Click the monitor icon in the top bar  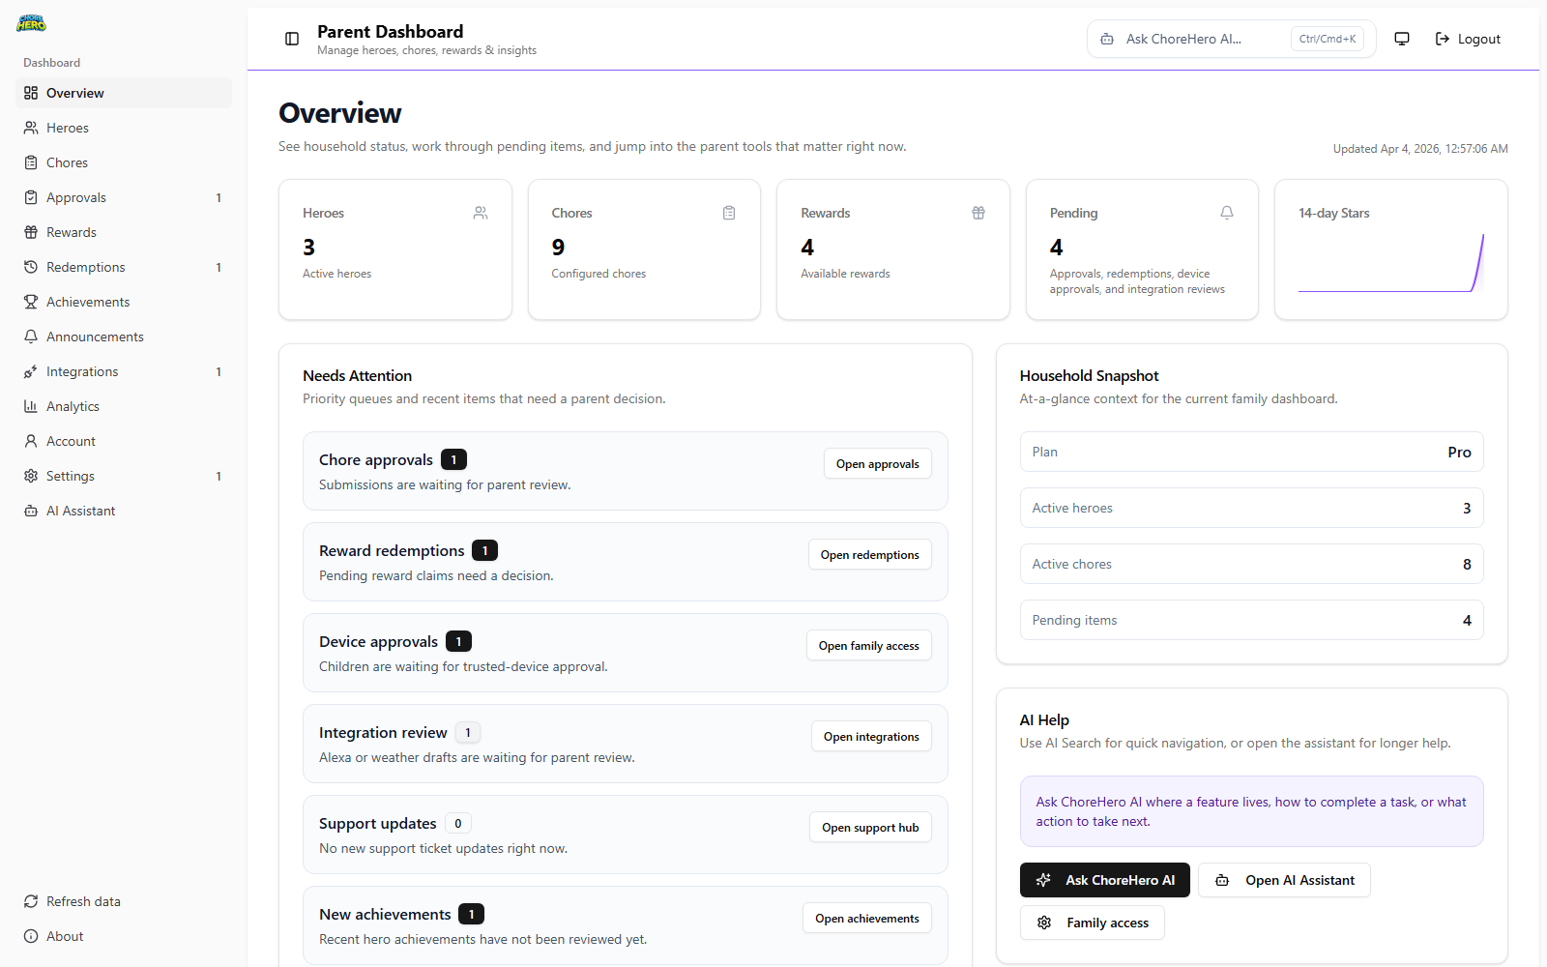click(x=1401, y=39)
